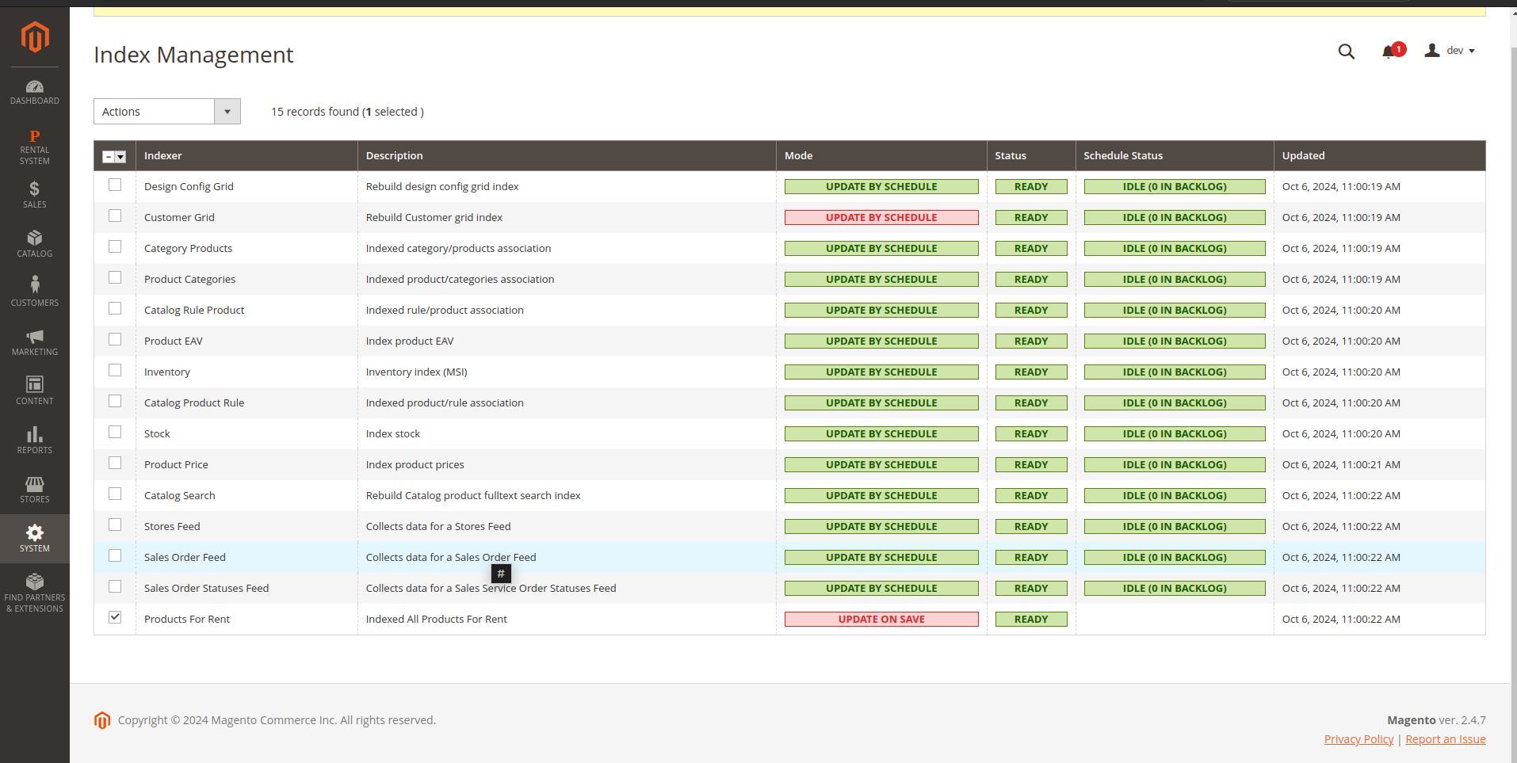The height and width of the screenshot is (763, 1517).
Task: Check the Customer Grid row
Action: (x=115, y=216)
